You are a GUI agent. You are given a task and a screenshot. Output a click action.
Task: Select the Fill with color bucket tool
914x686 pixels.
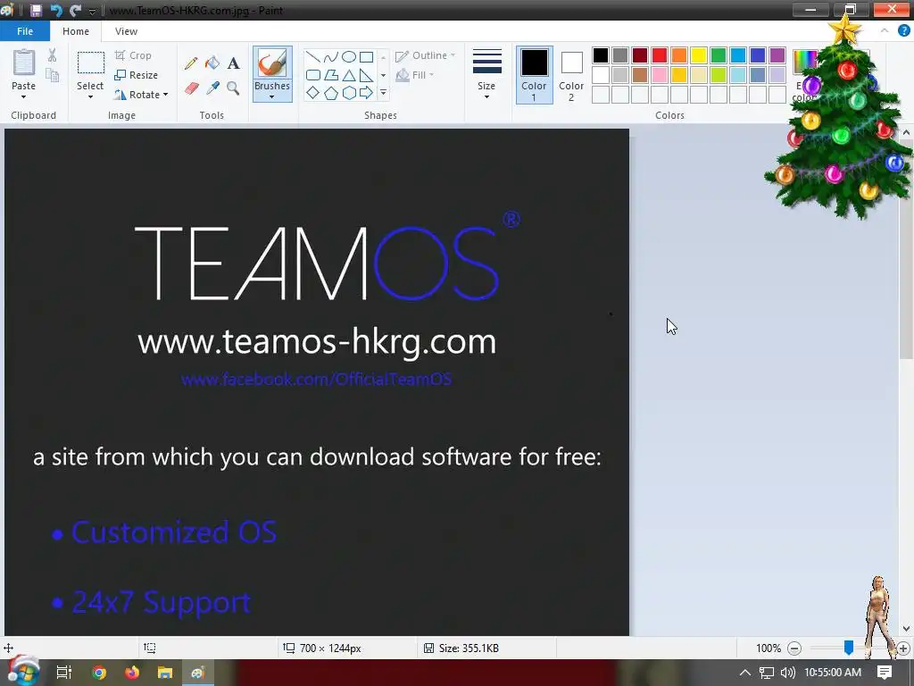[212, 63]
